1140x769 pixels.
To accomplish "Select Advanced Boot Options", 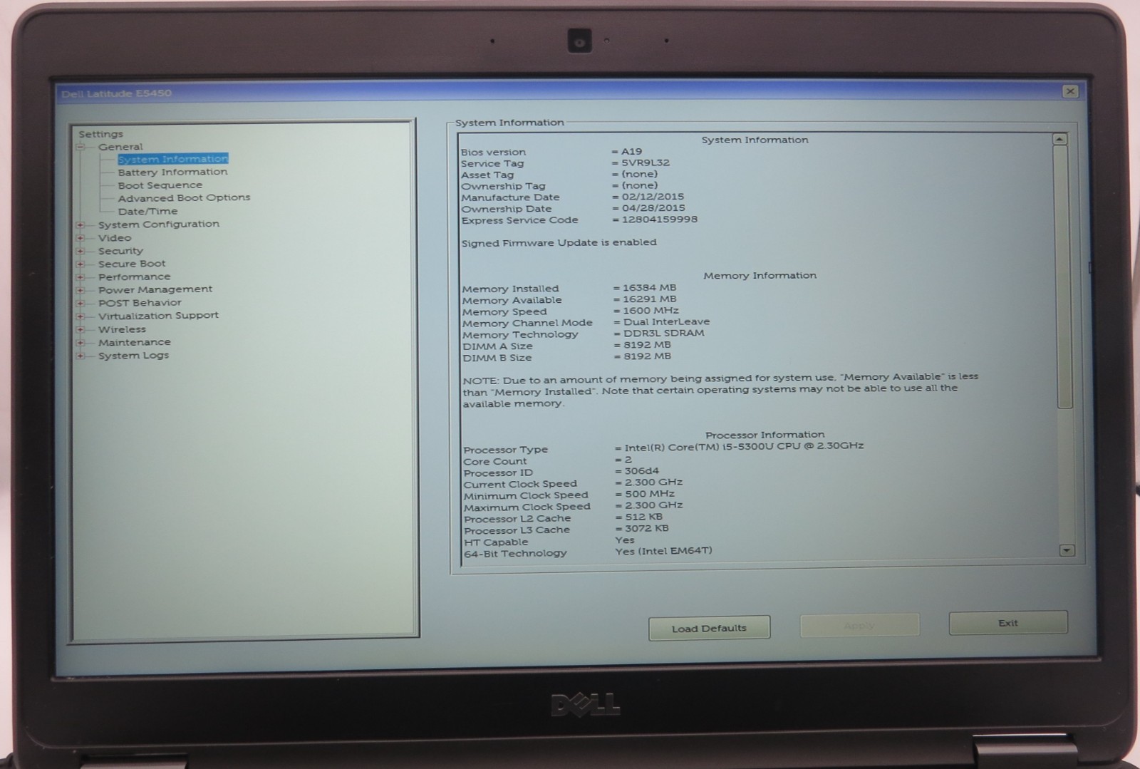I will (x=185, y=197).
